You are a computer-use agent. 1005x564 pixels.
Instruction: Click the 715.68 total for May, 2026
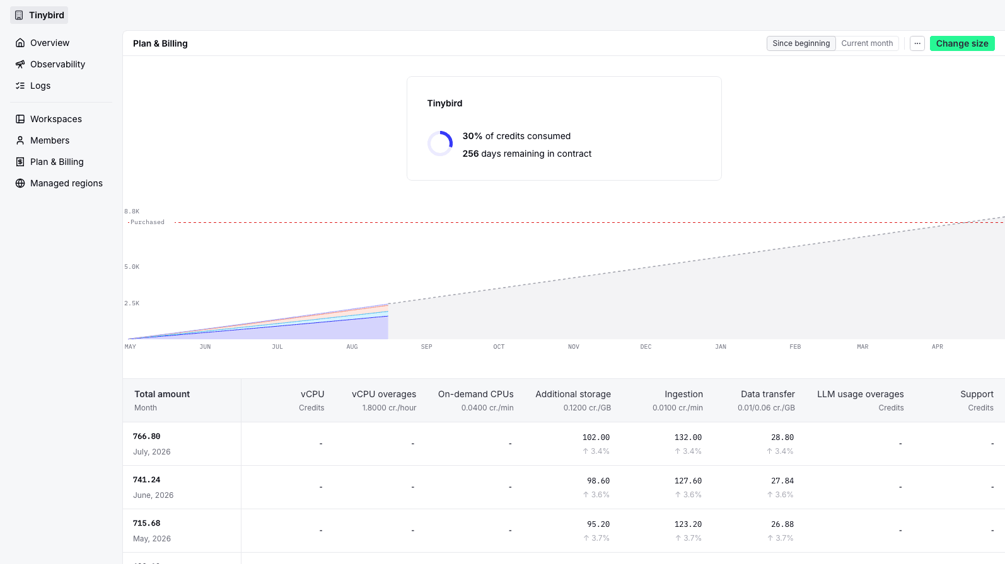coord(147,523)
